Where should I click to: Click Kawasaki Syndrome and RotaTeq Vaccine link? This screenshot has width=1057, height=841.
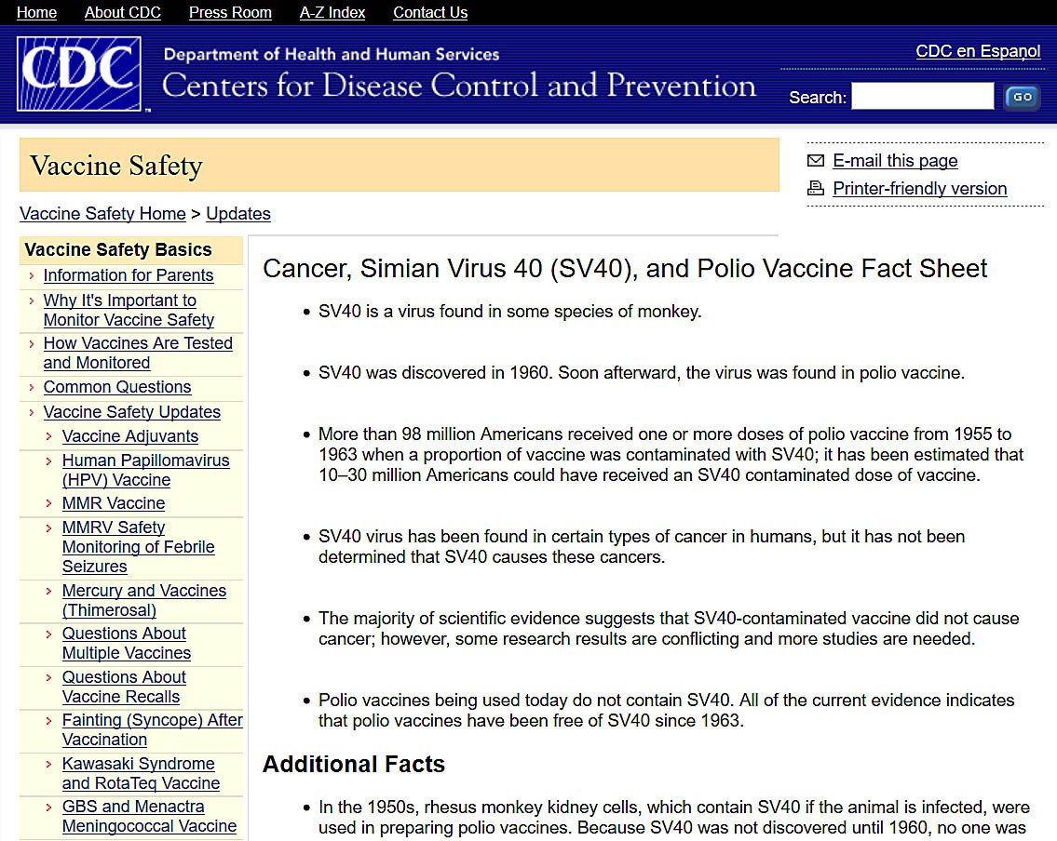(141, 773)
